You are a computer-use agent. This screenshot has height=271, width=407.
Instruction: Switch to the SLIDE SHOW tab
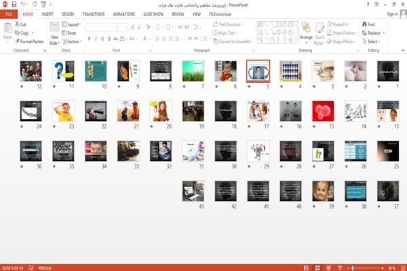153,14
